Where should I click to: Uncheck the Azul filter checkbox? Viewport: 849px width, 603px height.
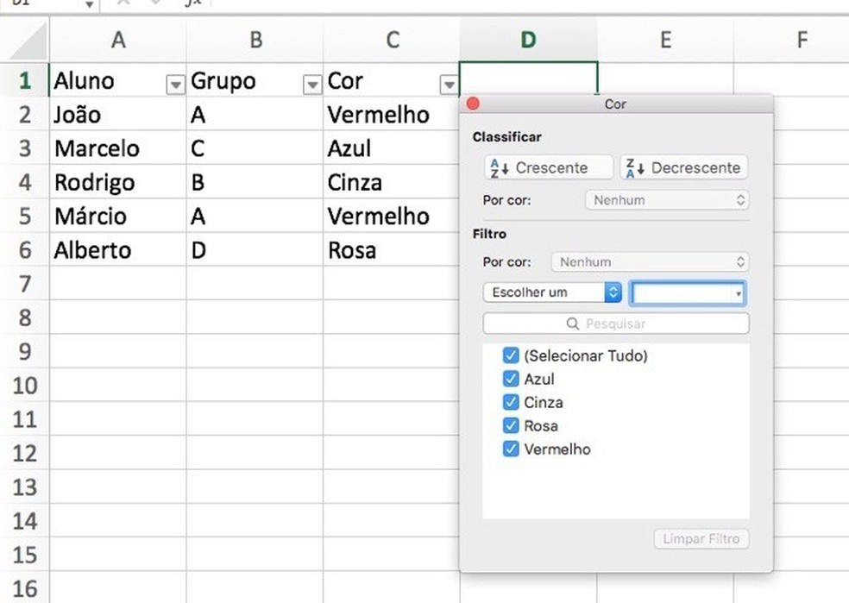(x=511, y=379)
